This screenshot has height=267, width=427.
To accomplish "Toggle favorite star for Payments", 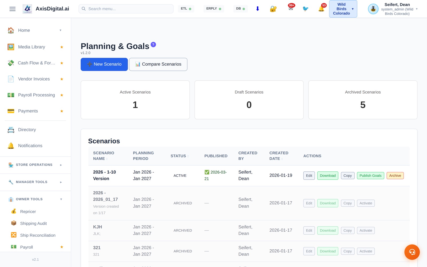I will pos(62,111).
